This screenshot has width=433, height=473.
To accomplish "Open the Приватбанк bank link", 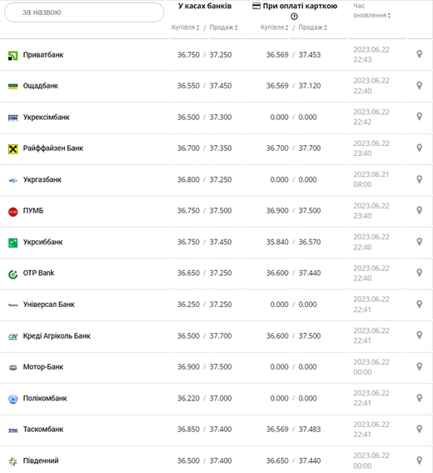I will coord(43,55).
